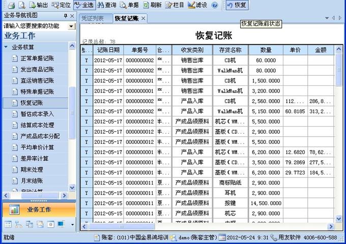This screenshot has height=244, width=346.
Task: Click the first small calendar-grid icon below 业务工作
Action: click(x=8, y=224)
